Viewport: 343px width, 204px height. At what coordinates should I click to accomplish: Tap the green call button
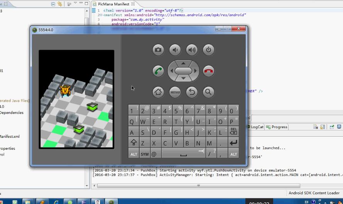tap(158, 71)
